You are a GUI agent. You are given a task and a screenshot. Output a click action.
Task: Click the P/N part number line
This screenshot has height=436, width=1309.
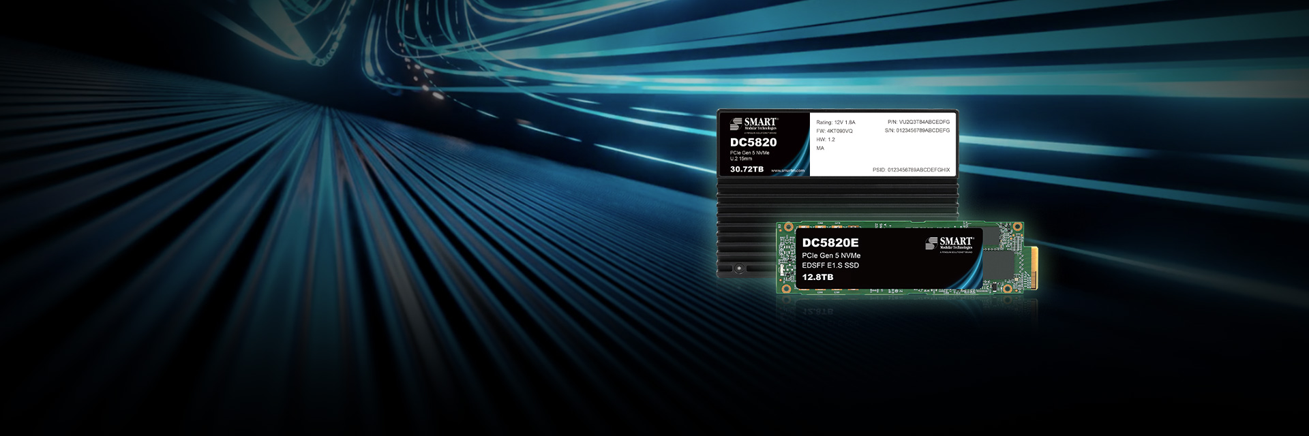(918, 122)
